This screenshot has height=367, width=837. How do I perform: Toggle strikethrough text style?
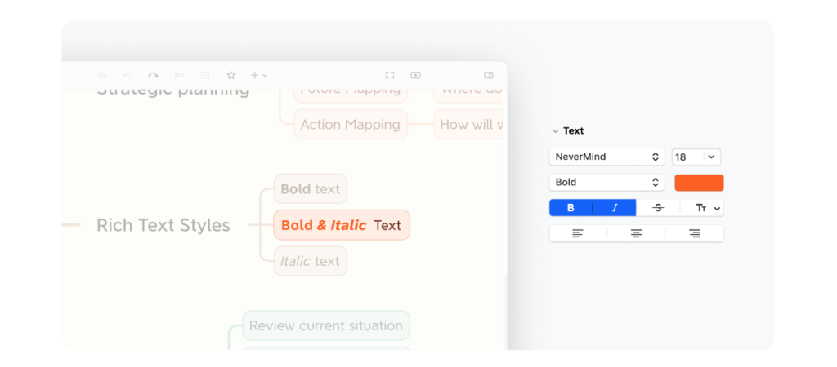658,208
